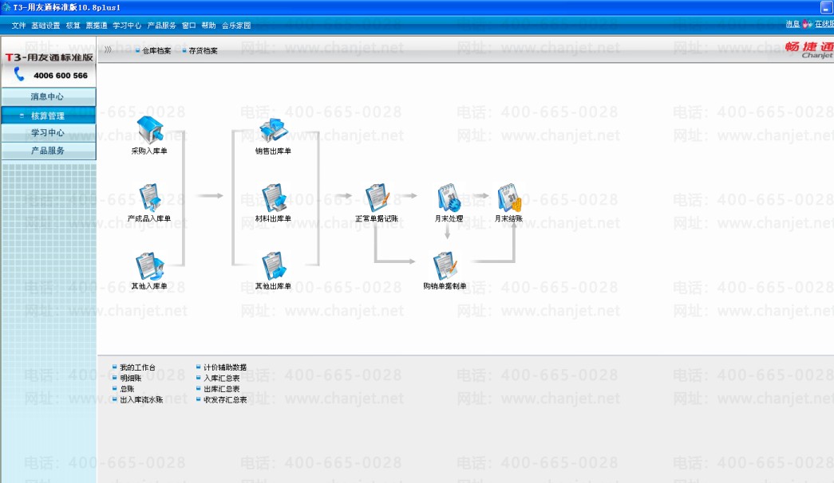Select 消息中心 in the left sidebar
The width and height of the screenshot is (834, 483).
coord(49,96)
